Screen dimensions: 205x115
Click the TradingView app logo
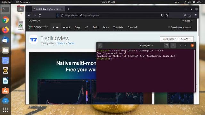(x=34, y=40)
